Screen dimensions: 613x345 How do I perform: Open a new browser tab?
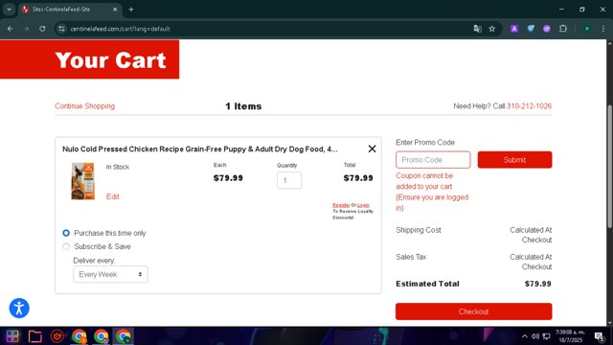131,10
